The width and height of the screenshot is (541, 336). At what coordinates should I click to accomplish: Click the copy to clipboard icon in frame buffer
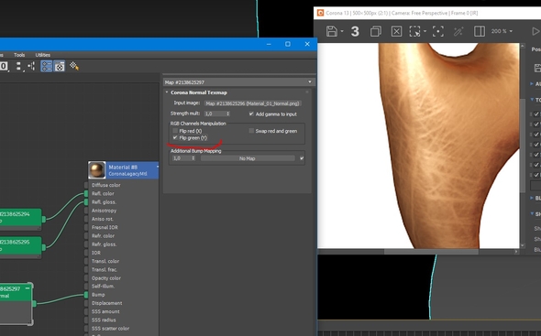pyautogui.click(x=376, y=31)
